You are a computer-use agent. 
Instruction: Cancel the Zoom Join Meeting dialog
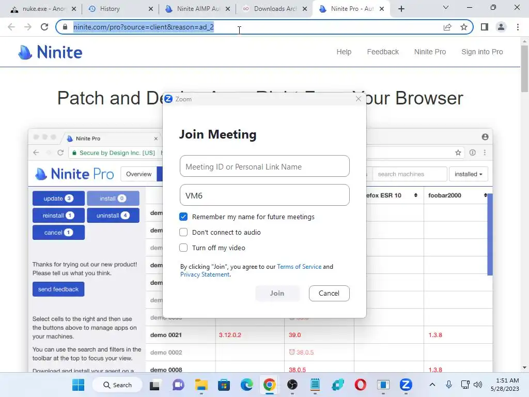pos(329,294)
